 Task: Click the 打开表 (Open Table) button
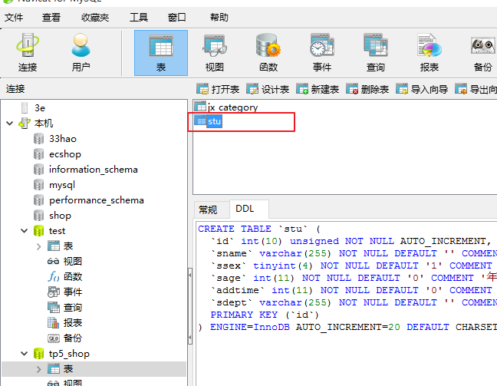point(218,90)
